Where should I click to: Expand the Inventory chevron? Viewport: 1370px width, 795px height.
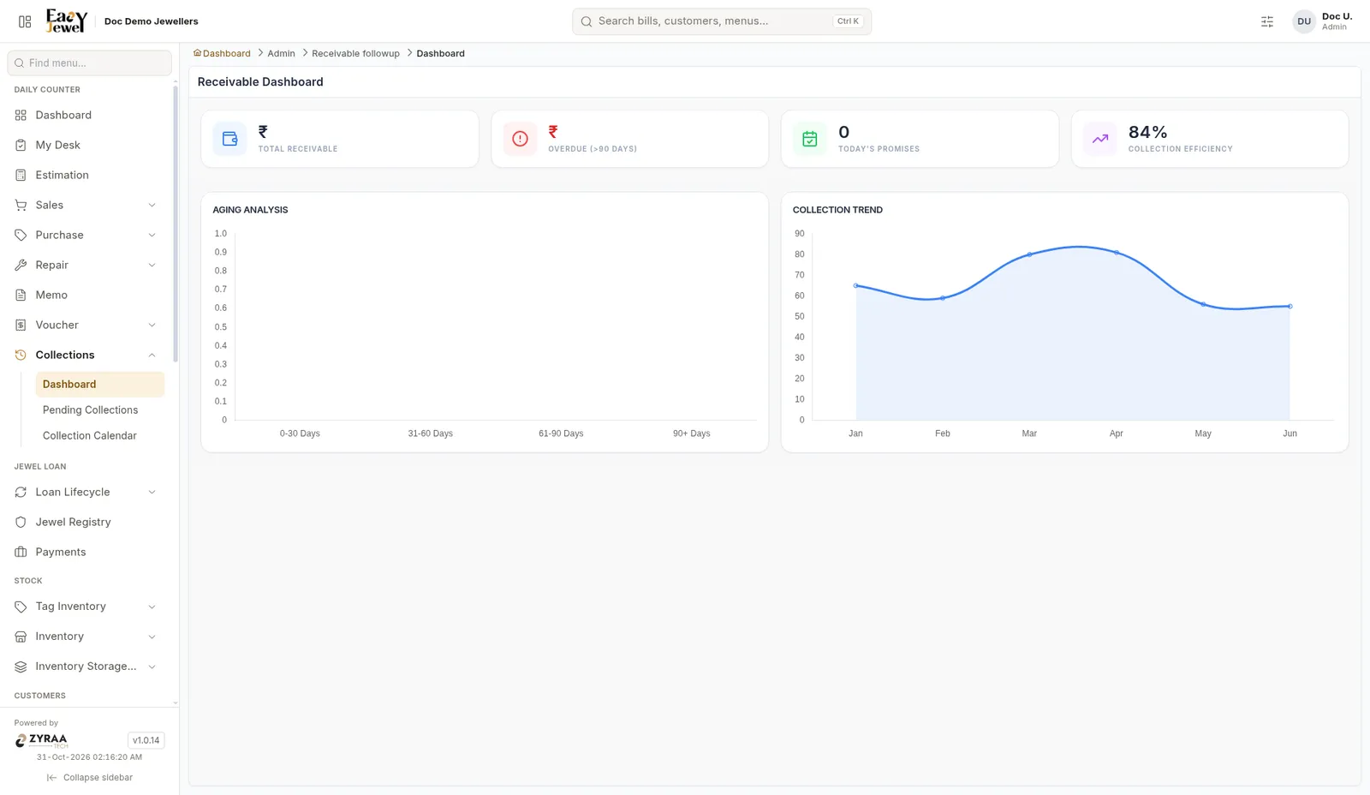click(x=152, y=637)
